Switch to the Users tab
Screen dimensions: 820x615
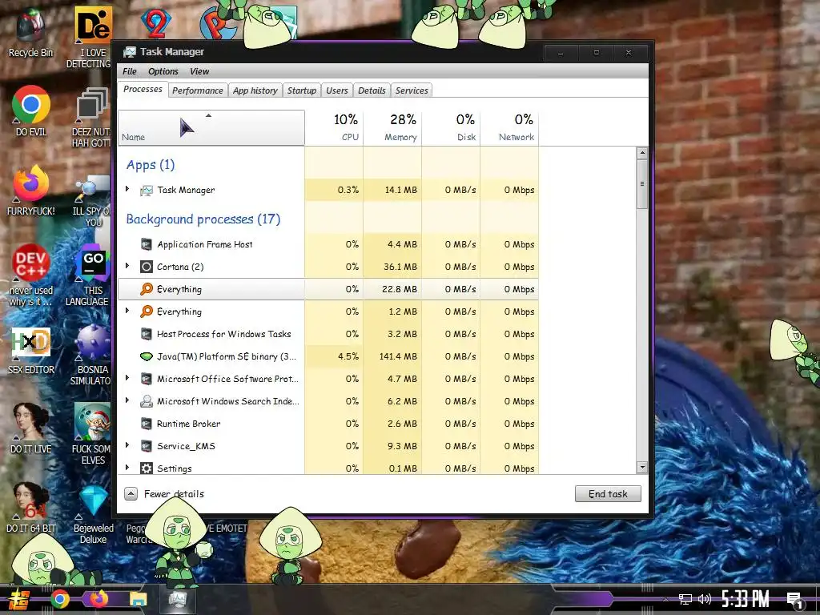coord(337,90)
